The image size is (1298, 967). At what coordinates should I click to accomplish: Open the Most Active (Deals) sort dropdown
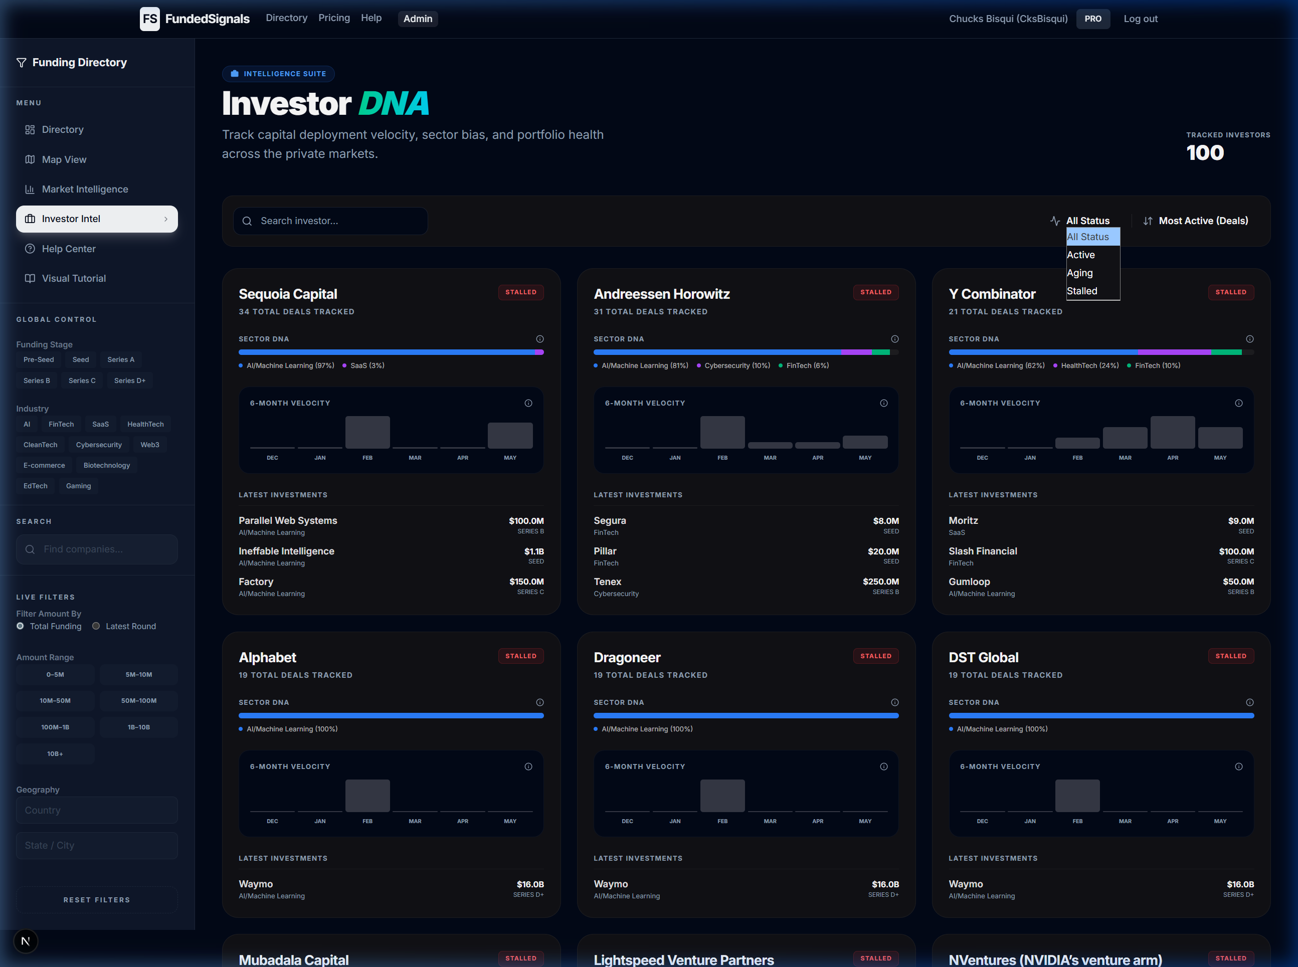[1203, 221]
